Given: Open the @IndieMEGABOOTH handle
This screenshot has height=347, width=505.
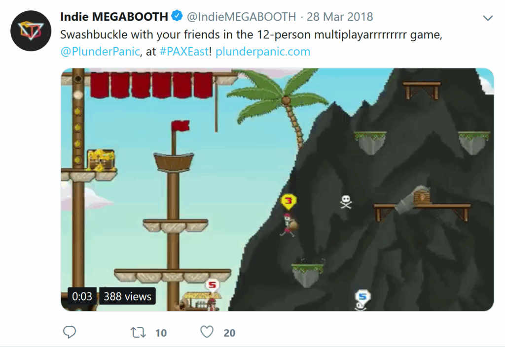Looking at the screenshot, I should pos(241,17).
